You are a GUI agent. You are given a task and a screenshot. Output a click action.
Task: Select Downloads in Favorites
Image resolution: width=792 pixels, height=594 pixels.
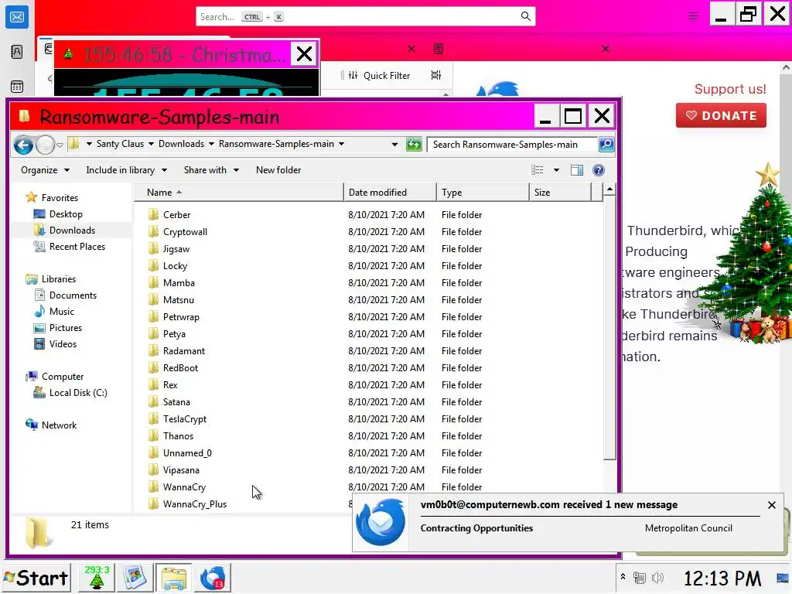point(72,230)
